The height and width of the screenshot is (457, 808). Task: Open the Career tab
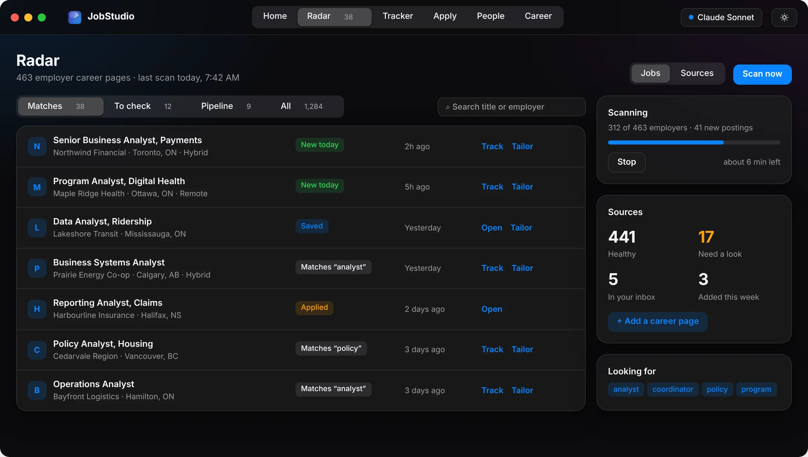538,16
